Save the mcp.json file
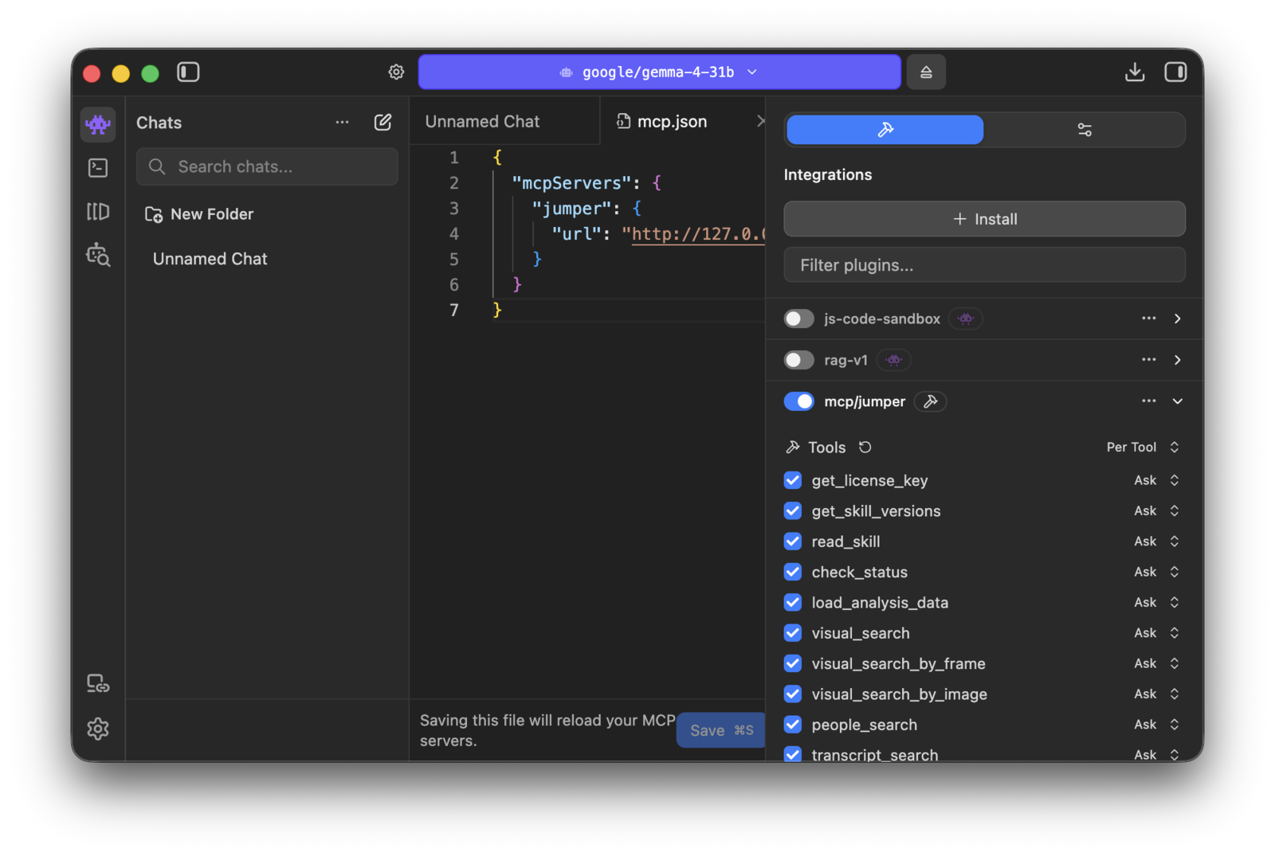 [721, 730]
